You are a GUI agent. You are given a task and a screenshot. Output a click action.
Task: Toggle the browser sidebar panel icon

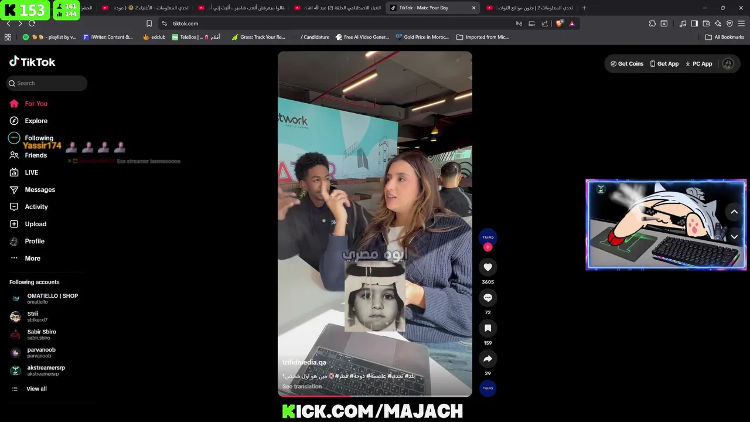tap(694, 23)
